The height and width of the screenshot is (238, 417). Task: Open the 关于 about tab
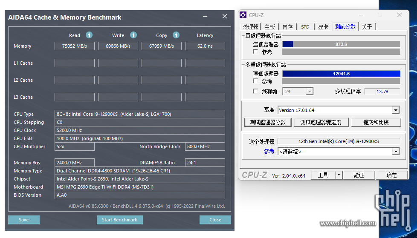367,27
